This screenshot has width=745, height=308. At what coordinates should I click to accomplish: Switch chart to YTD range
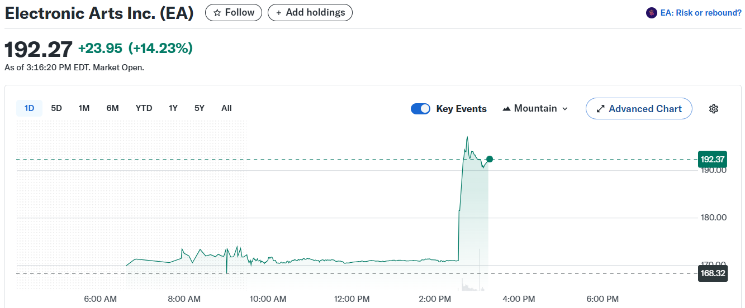144,108
